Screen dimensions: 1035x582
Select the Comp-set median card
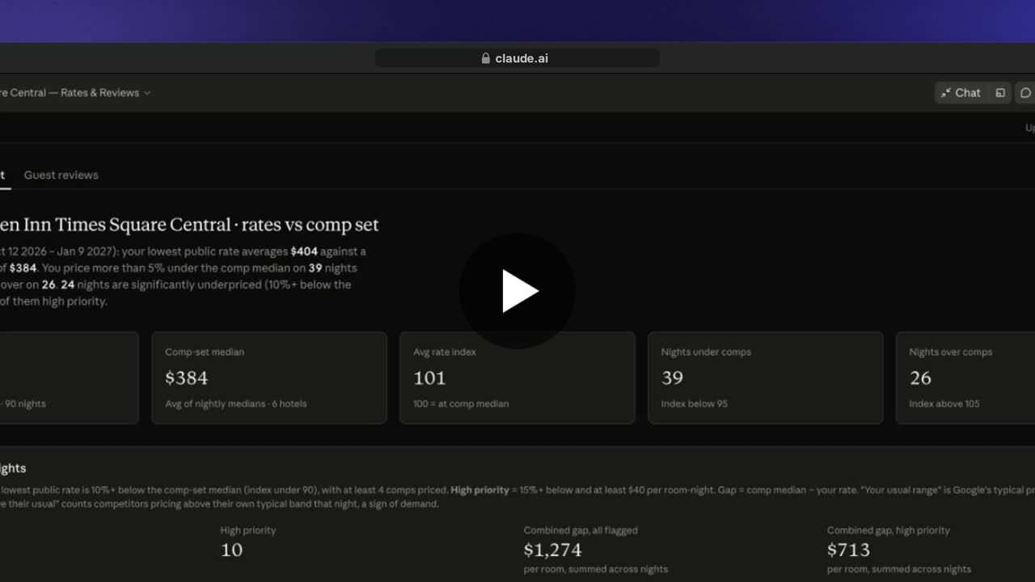click(269, 377)
